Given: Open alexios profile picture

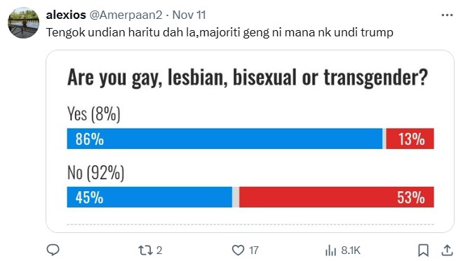Looking at the screenshot, I should tap(23, 23).
